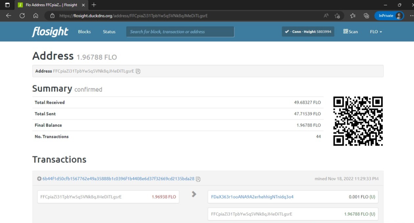Screen dimensions: 414x223
Task: Click the connection height status indicator
Action: point(308,31)
